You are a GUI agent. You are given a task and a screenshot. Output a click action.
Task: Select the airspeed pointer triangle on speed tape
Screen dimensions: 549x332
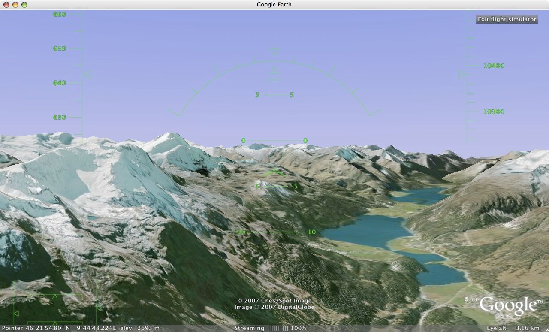(87, 75)
